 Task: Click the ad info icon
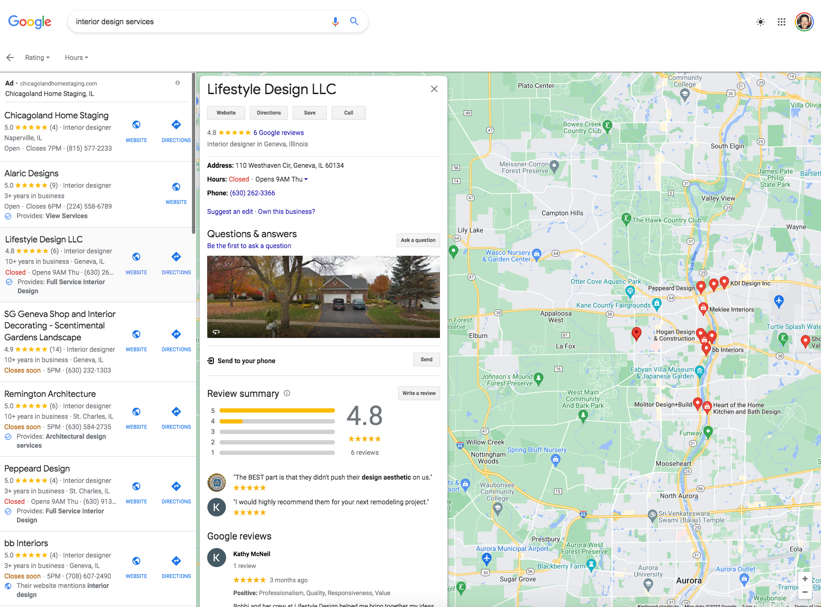click(x=178, y=83)
